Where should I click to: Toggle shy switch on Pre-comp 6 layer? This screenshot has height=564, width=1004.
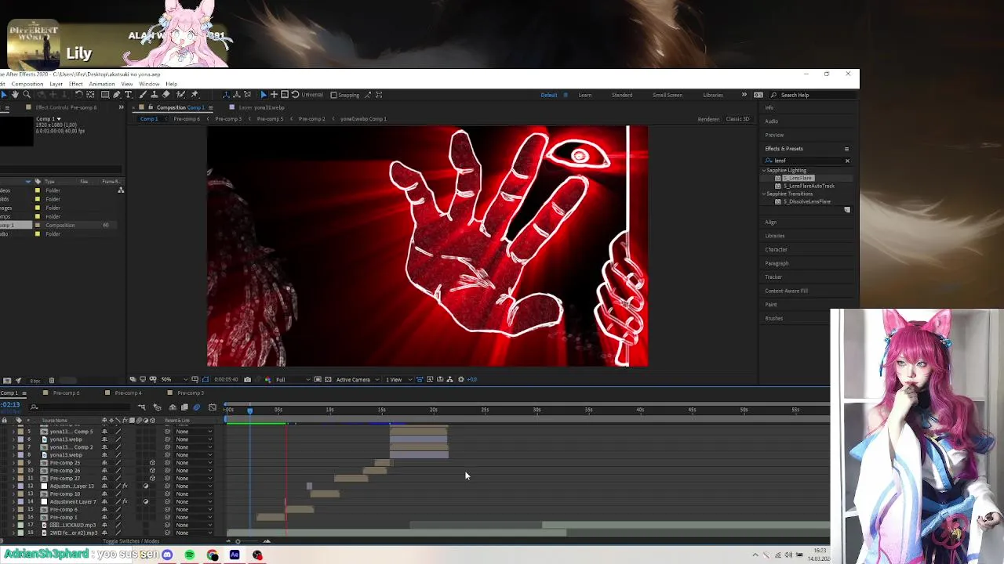pos(104,509)
